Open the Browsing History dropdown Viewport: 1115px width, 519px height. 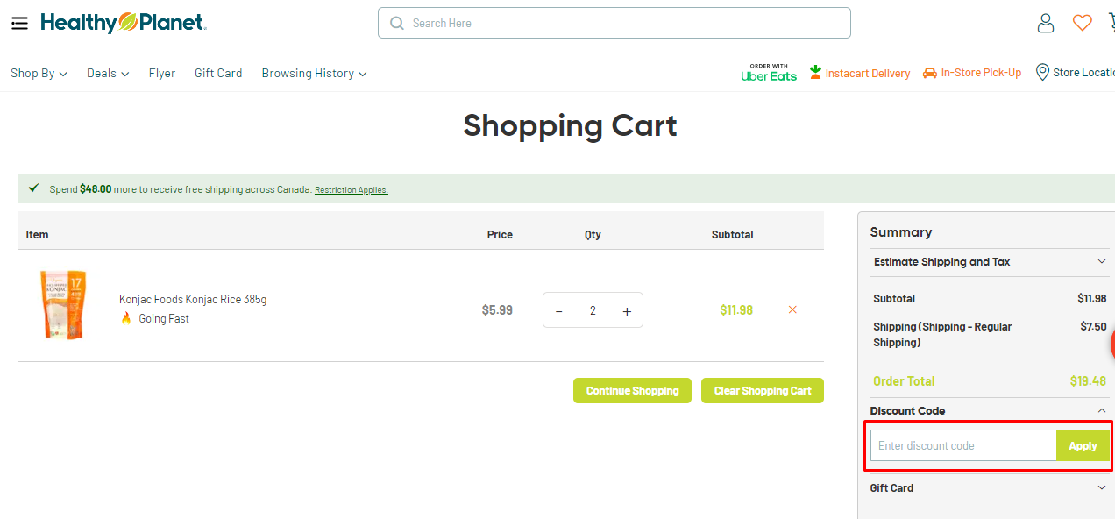[313, 73]
